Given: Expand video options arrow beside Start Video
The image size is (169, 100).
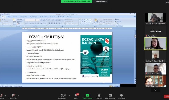Looking at the screenshot, I should click(x=18, y=95).
